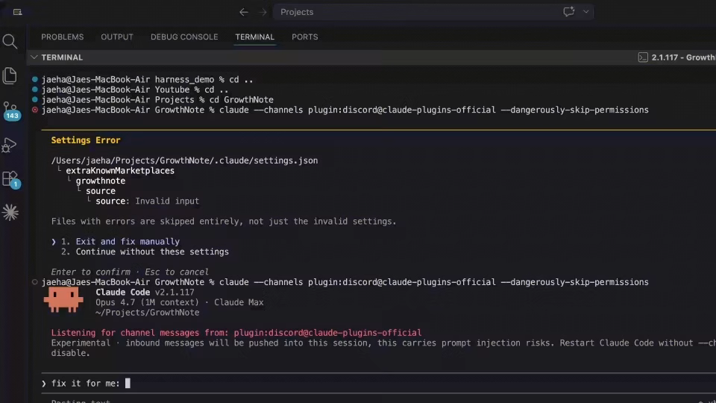Choose 'Exit and fix manually' option
Viewport: 716px width, 403px height.
point(120,241)
